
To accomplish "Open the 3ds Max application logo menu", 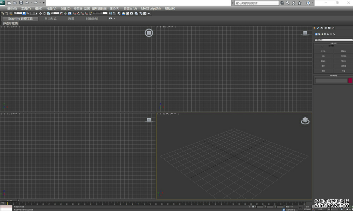I will point(2,3).
